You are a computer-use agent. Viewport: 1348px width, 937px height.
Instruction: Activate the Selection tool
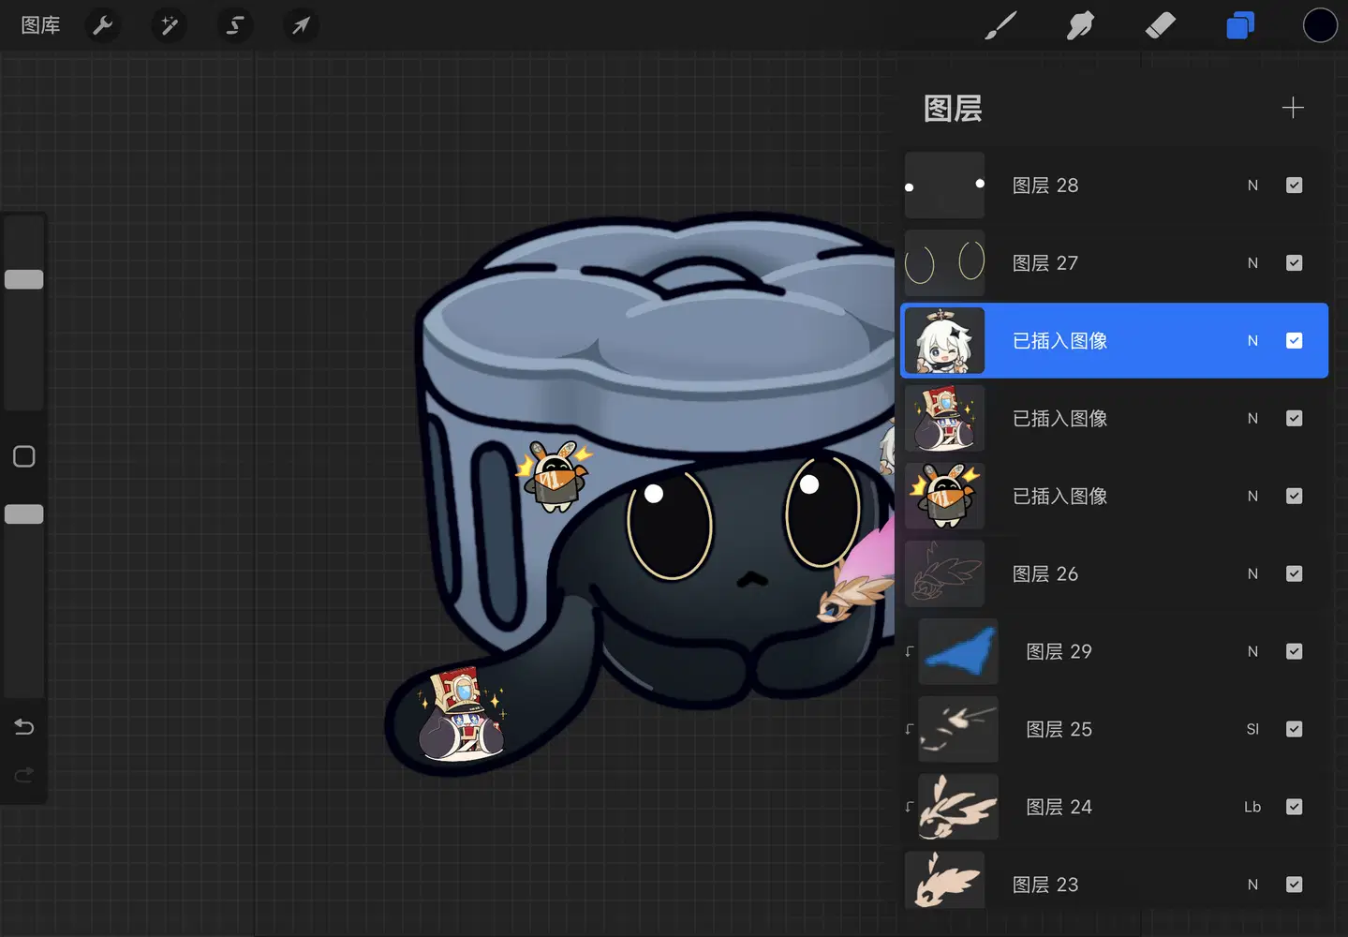235,25
